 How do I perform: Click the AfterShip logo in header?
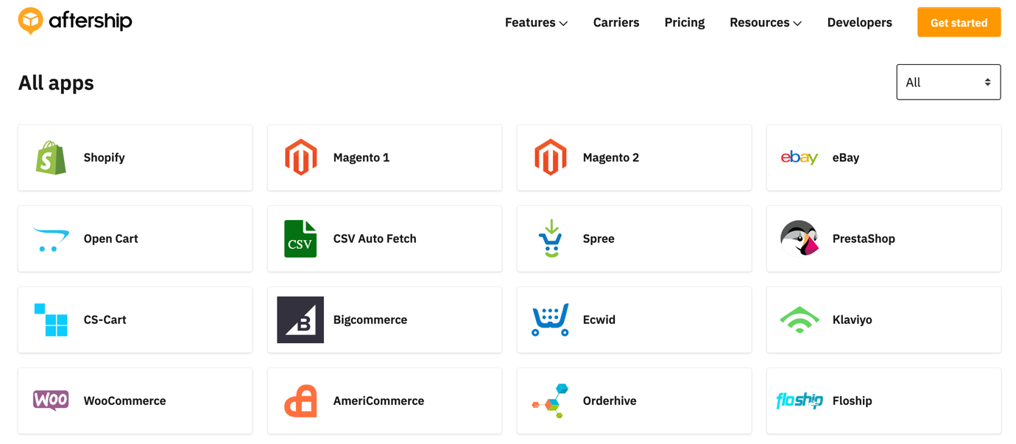click(75, 21)
